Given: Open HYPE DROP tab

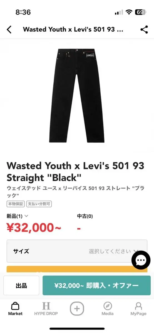Looking at the screenshot, I should click(46, 309).
